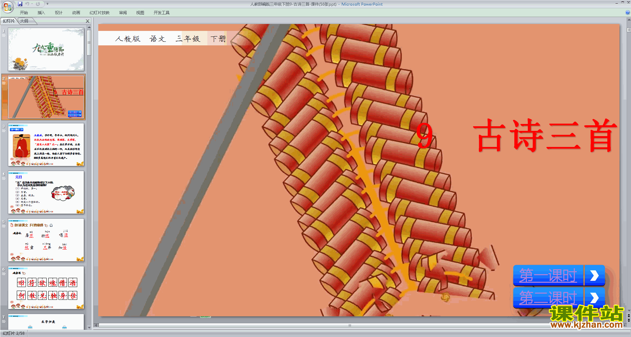
Task: Click thumbnail pane scroll up arrow
Action: (89, 27)
